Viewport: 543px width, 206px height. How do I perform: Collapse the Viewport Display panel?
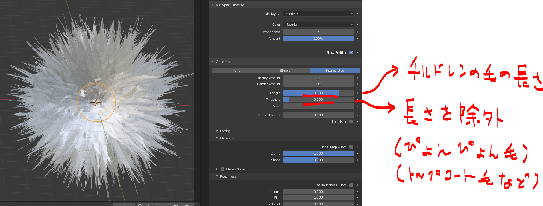point(213,5)
